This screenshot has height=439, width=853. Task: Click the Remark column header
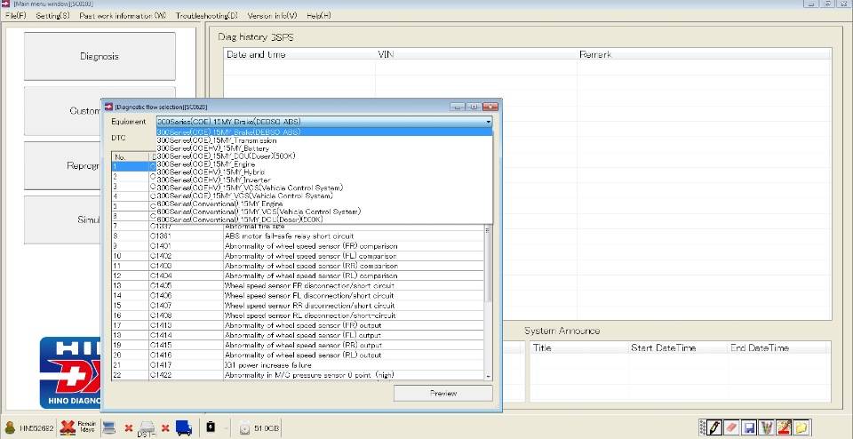[704, 54]
